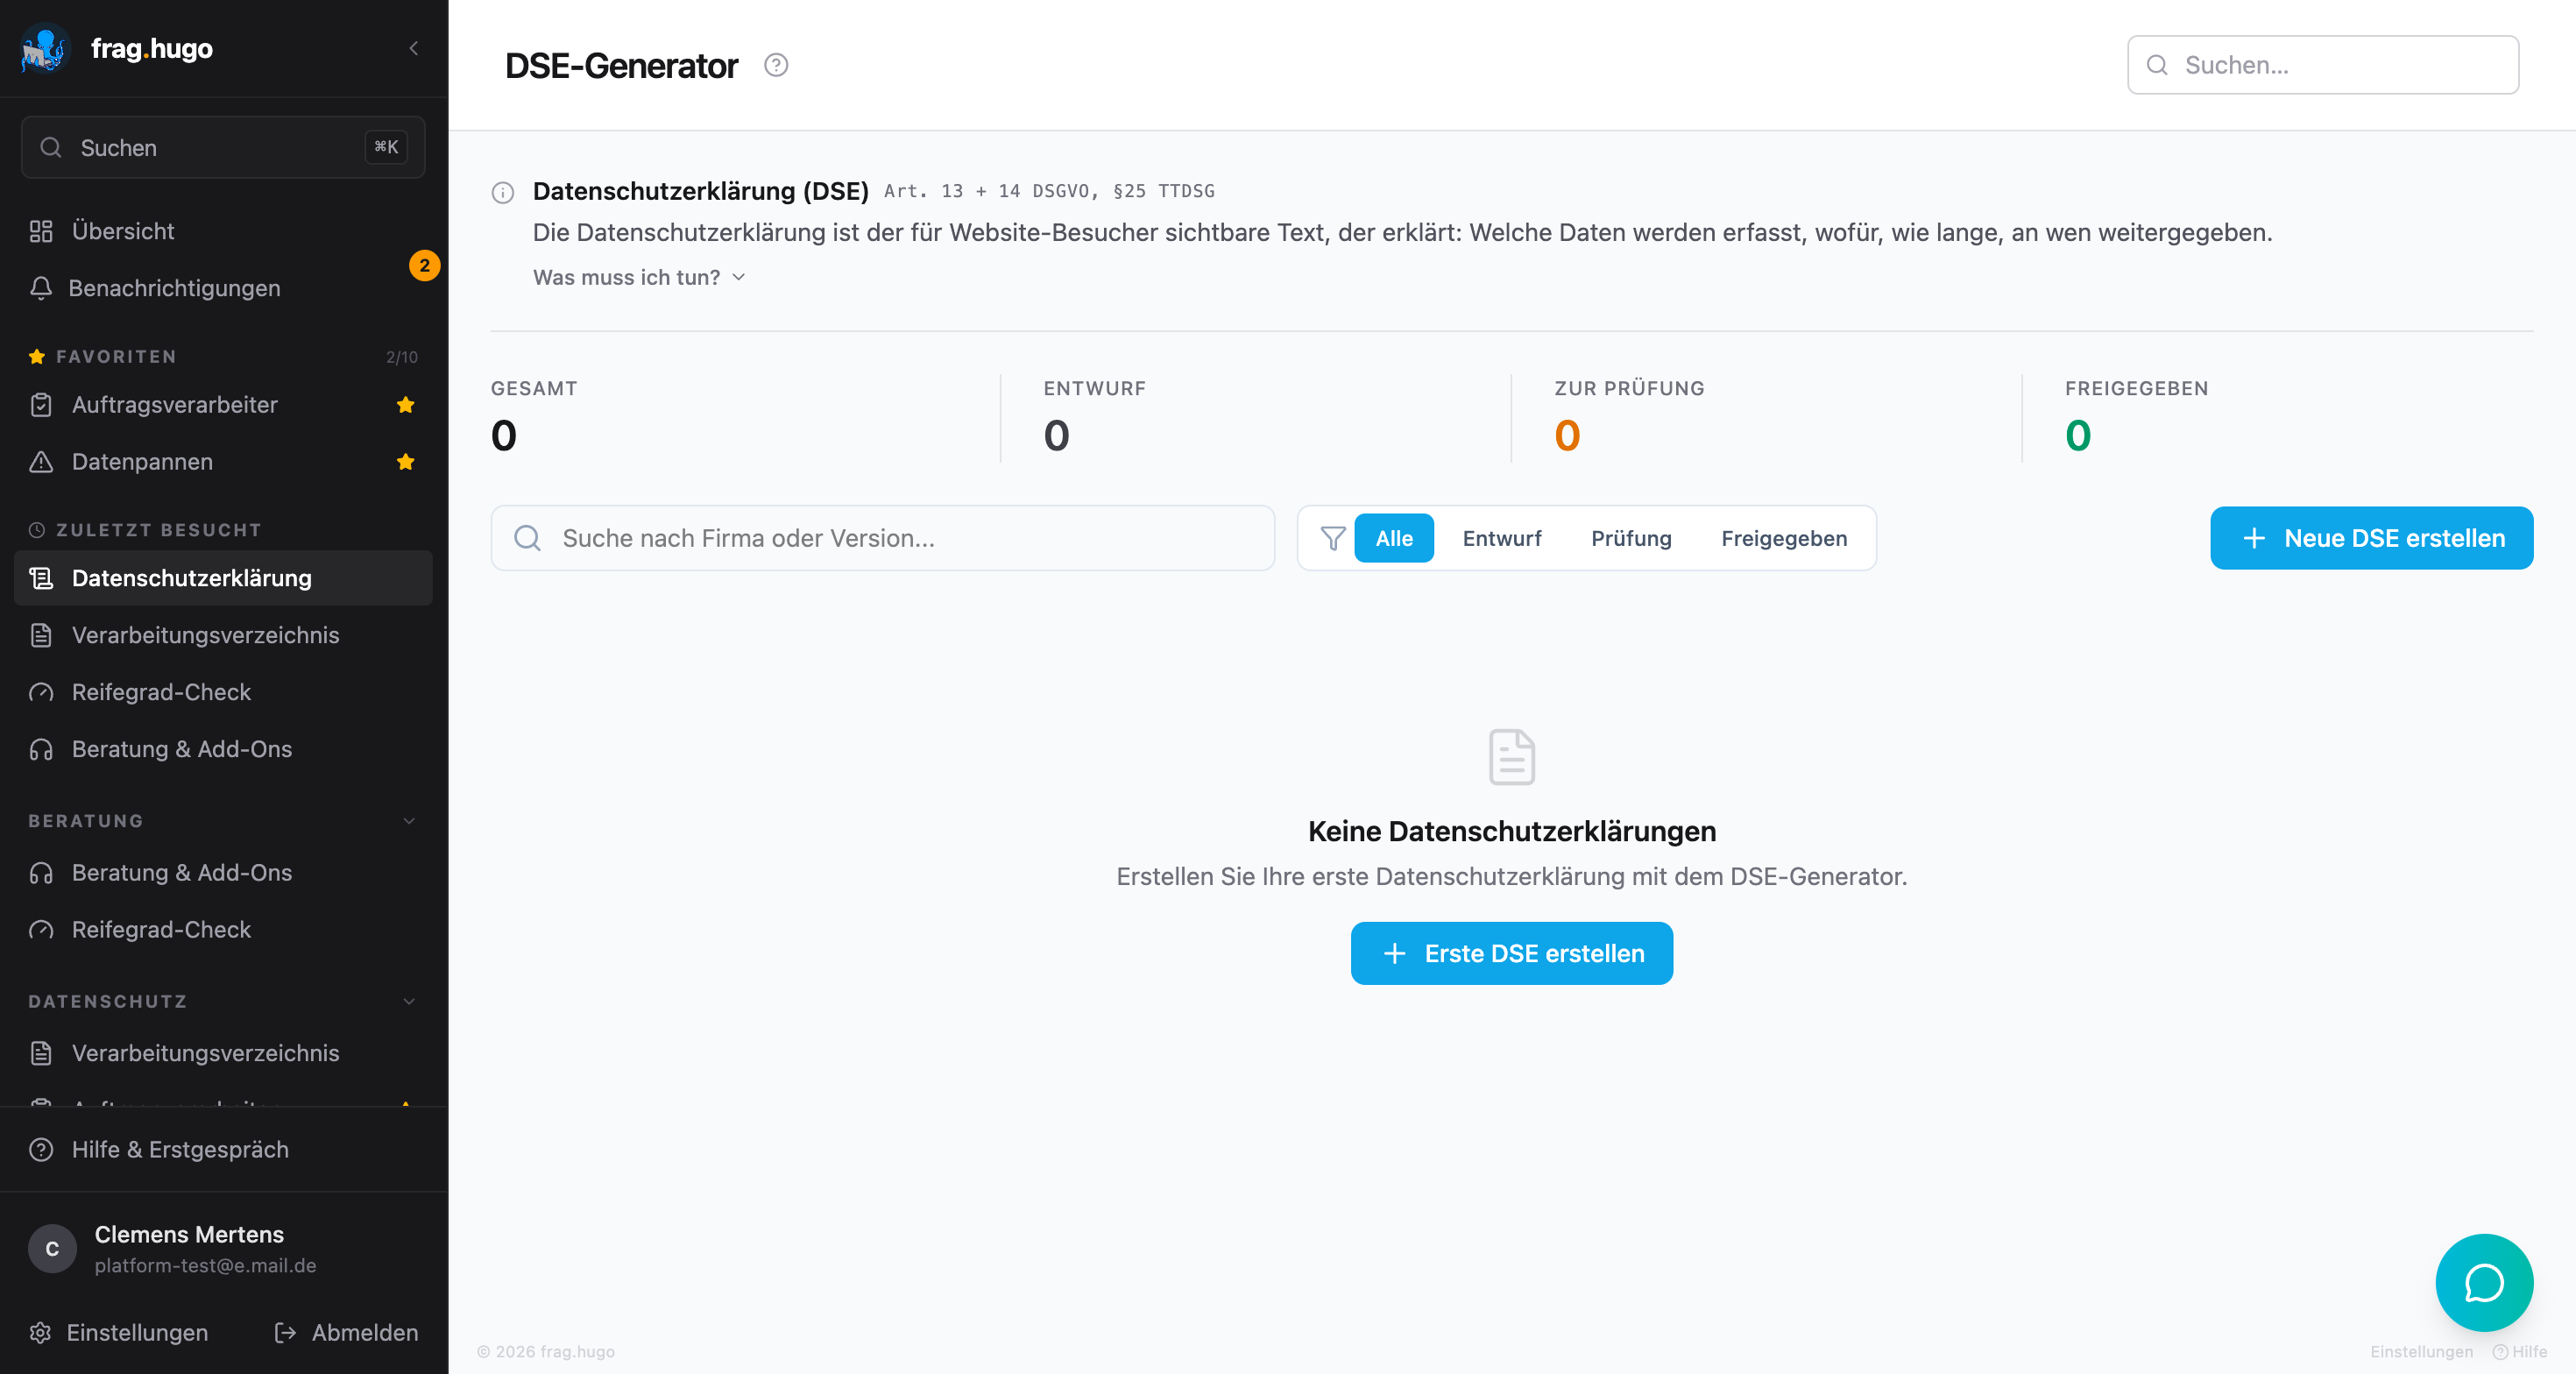This screenshot has height=1374, width=2576.
Task: Focus the 'Suche nach Firma oder Version' field
Action: click(x=882, y=538)
